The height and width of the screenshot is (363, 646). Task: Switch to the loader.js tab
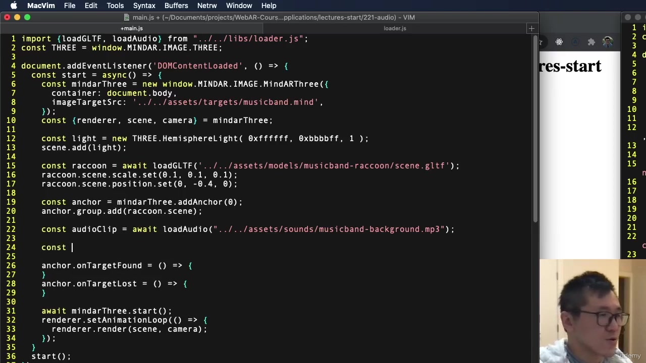pyautogui.click(x=395, y=28)
